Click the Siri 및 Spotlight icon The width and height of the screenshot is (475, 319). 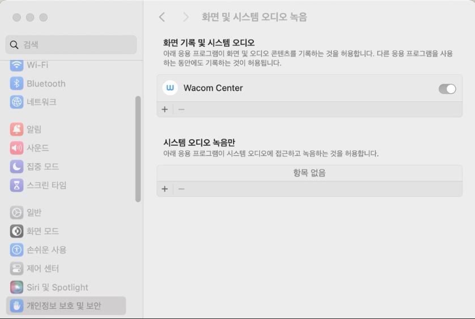16,287
